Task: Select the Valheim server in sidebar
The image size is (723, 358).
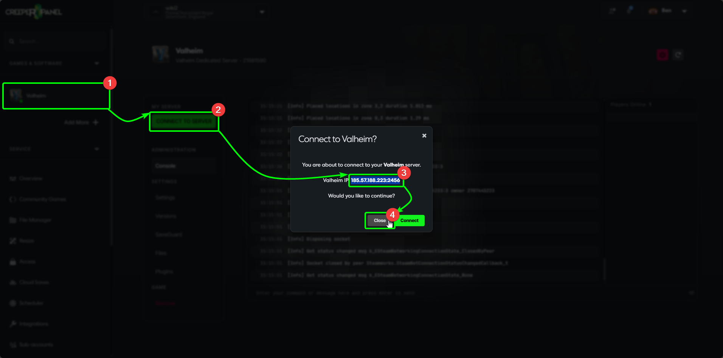Action: [x=56, y=96]
